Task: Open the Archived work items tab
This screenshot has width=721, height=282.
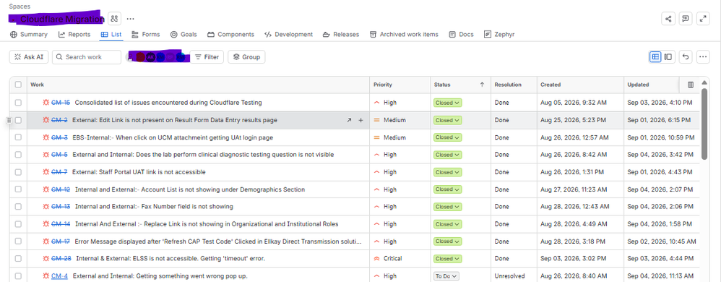Action: tap(404, 35)
